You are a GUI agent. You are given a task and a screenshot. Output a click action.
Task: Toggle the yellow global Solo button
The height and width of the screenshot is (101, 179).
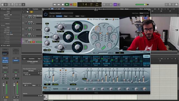click(31, 12)
